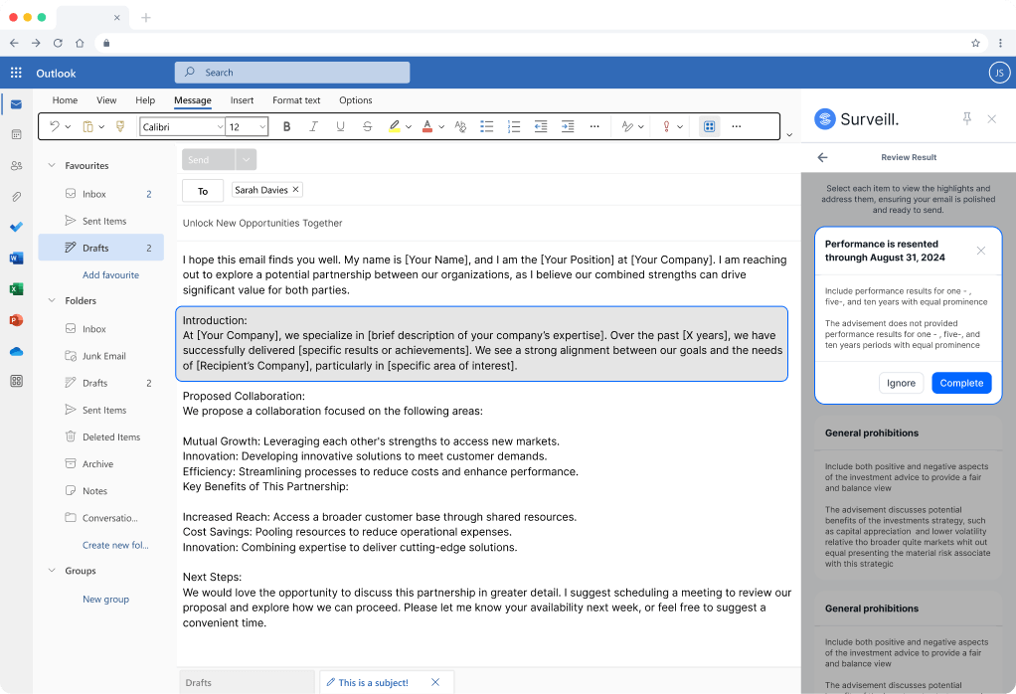The image size is (1016, 694).
Task: Open more apps icon in app rail
Action: (16, 381)
